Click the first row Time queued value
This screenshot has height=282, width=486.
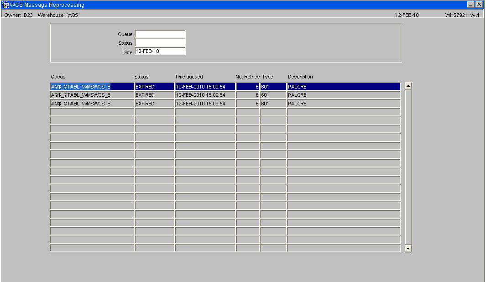pos(205,86)
